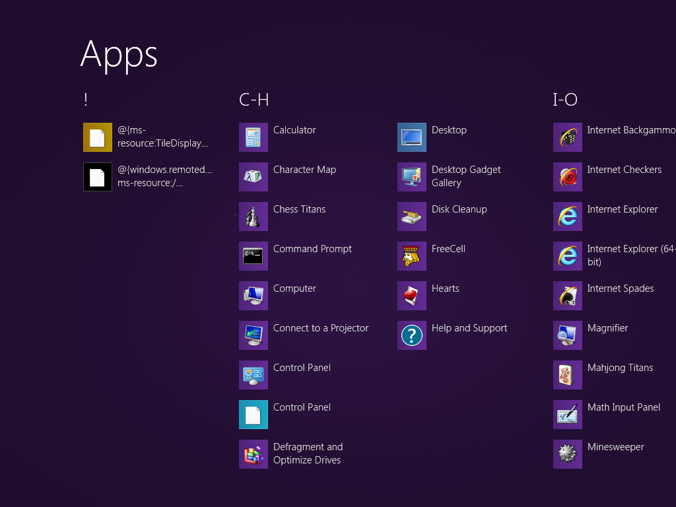Click the Magnifier label
The image size is (676, 507).
point(607,329)
